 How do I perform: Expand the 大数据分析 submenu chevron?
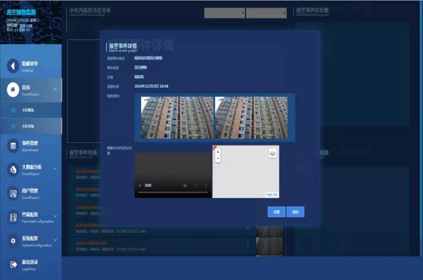pyautogui.click(x=55, y=169)
